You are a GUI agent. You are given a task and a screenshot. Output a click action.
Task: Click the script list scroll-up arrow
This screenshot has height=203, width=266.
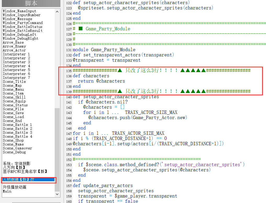pyautogui.click(x=57, y=12)
